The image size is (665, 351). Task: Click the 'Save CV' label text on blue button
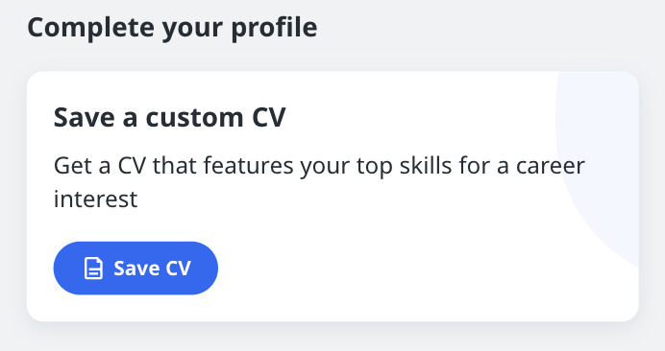152,268
